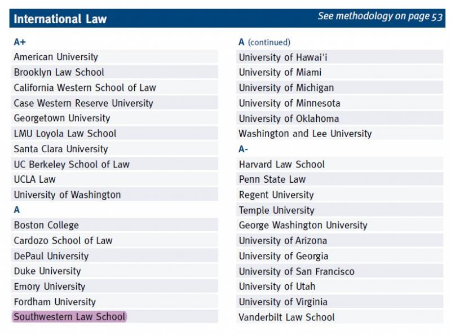Viewport: 451px width, 335px height.
Task: Click the Fordham University row
Action: pyautogui.click(x=55, y=302)
